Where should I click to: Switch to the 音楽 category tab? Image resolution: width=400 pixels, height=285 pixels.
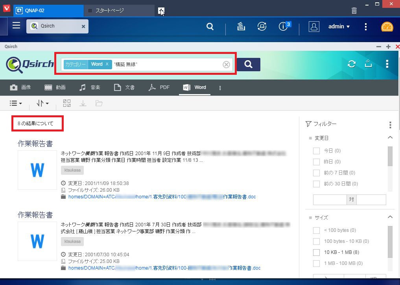(90, 87)
